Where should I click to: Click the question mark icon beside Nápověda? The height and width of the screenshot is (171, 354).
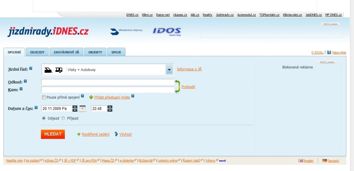click(329, 52)
